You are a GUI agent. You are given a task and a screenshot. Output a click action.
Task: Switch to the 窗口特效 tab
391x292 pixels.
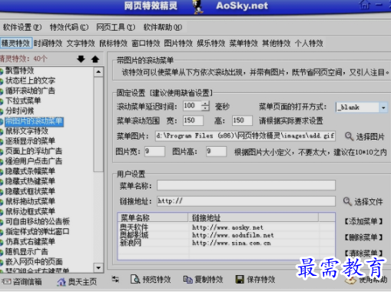point(146,43)
